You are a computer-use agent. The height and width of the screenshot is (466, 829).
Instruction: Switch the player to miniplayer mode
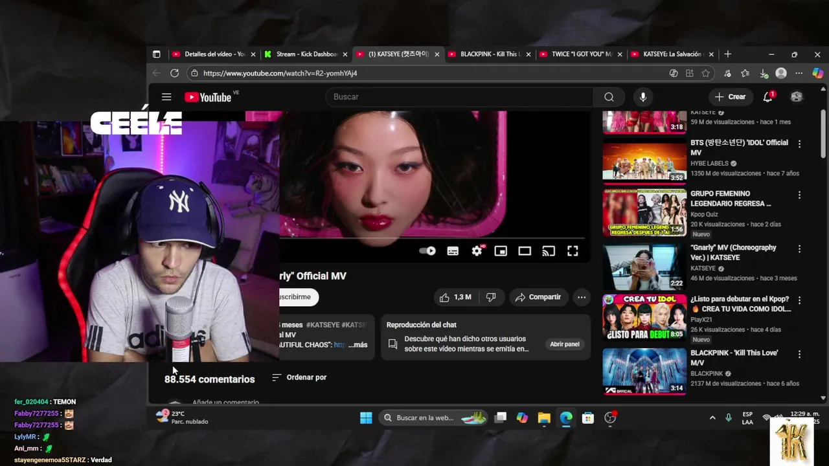(x=501, y=251)
